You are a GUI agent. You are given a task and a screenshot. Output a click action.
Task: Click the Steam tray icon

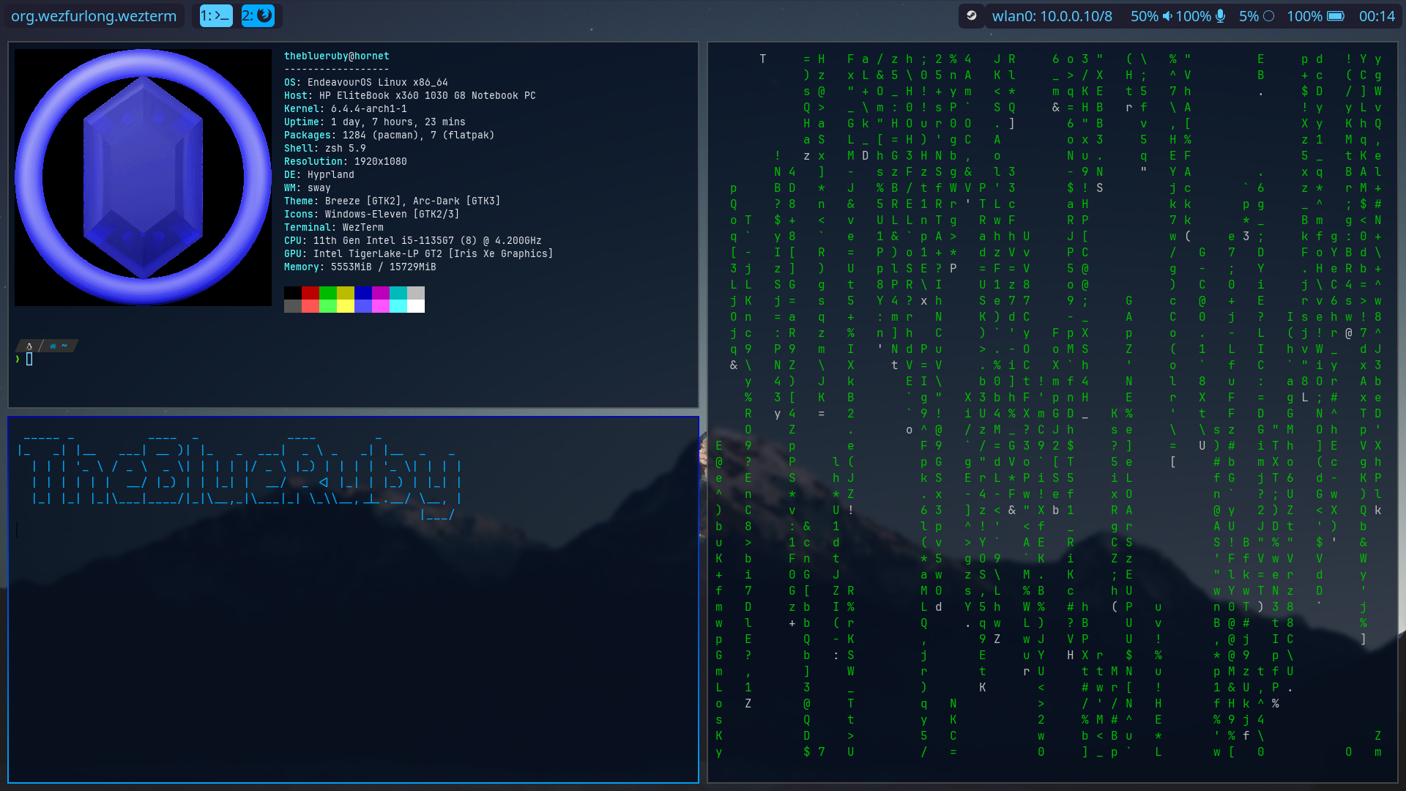click(x=971, y=15)
